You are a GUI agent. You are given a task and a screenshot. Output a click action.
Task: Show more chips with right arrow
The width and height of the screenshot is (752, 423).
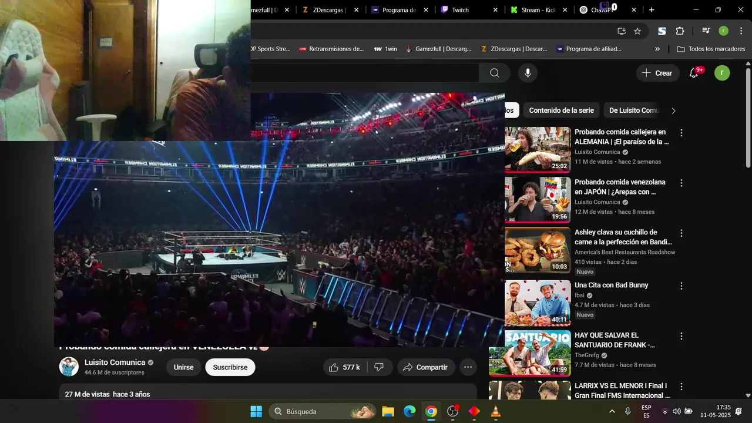click(673, 110)
